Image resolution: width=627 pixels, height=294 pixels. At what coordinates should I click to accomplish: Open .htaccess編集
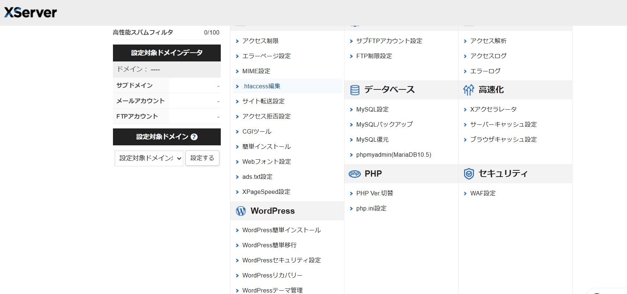tap(261, 86)
